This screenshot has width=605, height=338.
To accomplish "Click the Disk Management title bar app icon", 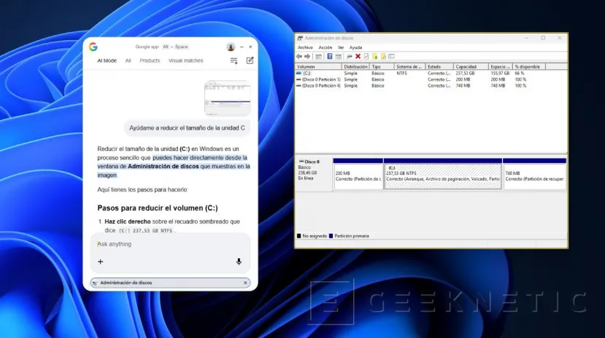I will click(x=300, y=38).
